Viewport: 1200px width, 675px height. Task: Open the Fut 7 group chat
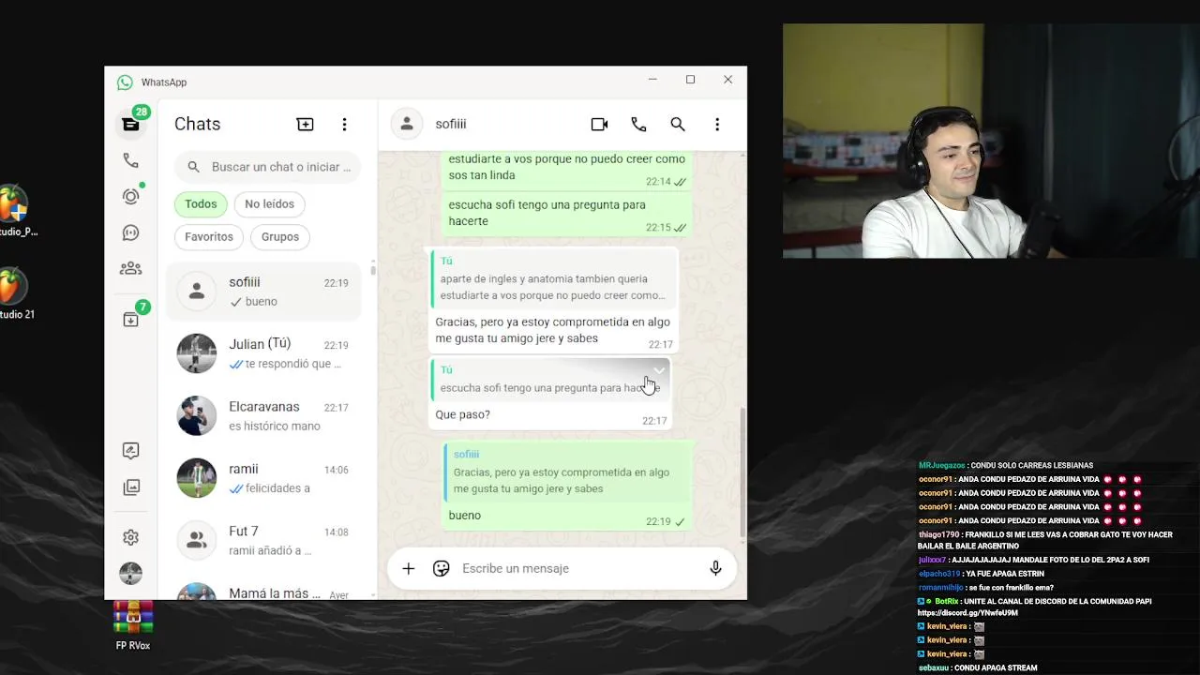coord(263,540)
